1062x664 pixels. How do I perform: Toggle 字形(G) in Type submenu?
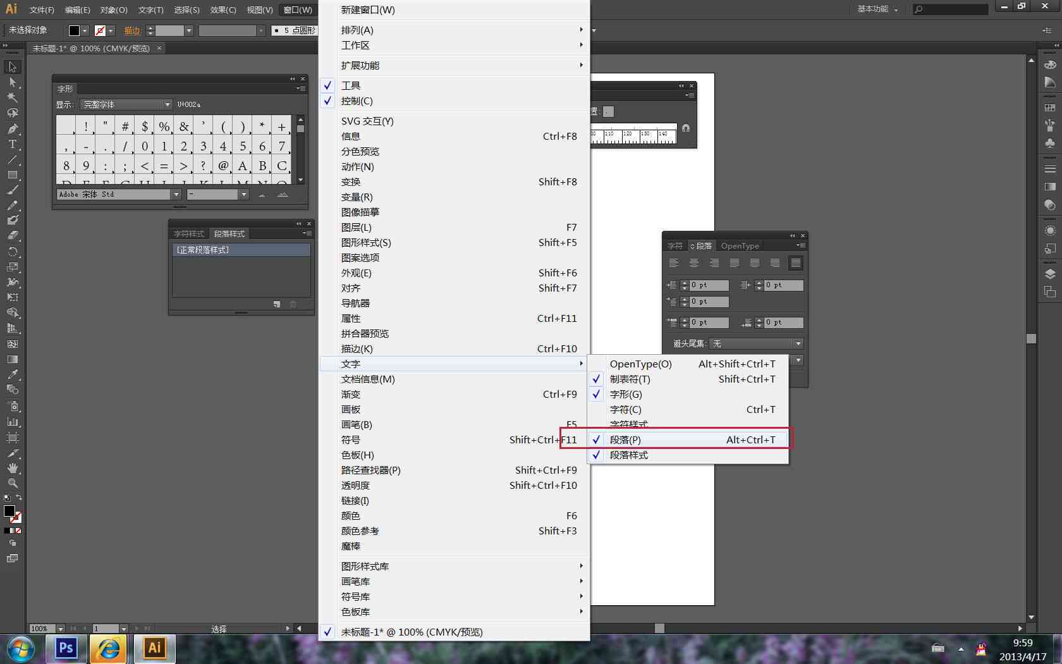click(688, 394)
